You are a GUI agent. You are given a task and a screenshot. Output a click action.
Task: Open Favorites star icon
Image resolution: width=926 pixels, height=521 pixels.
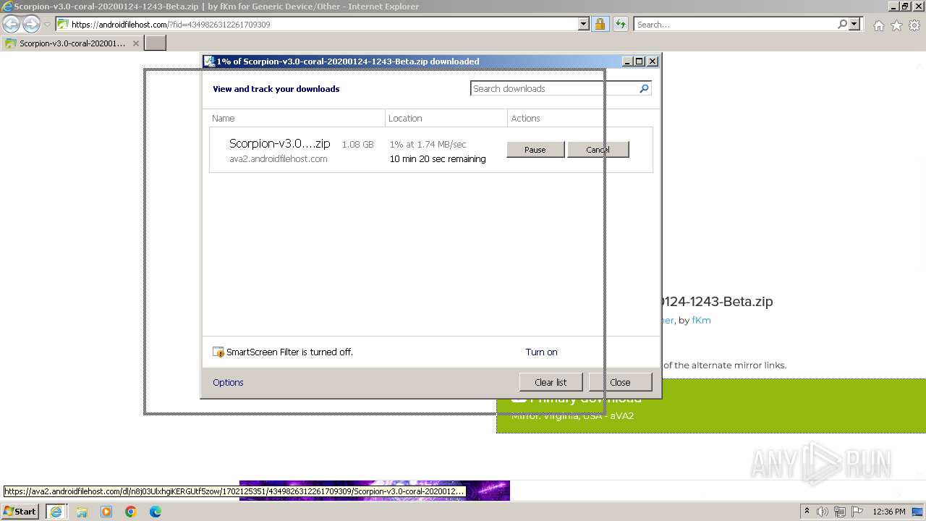pos(896,25)
